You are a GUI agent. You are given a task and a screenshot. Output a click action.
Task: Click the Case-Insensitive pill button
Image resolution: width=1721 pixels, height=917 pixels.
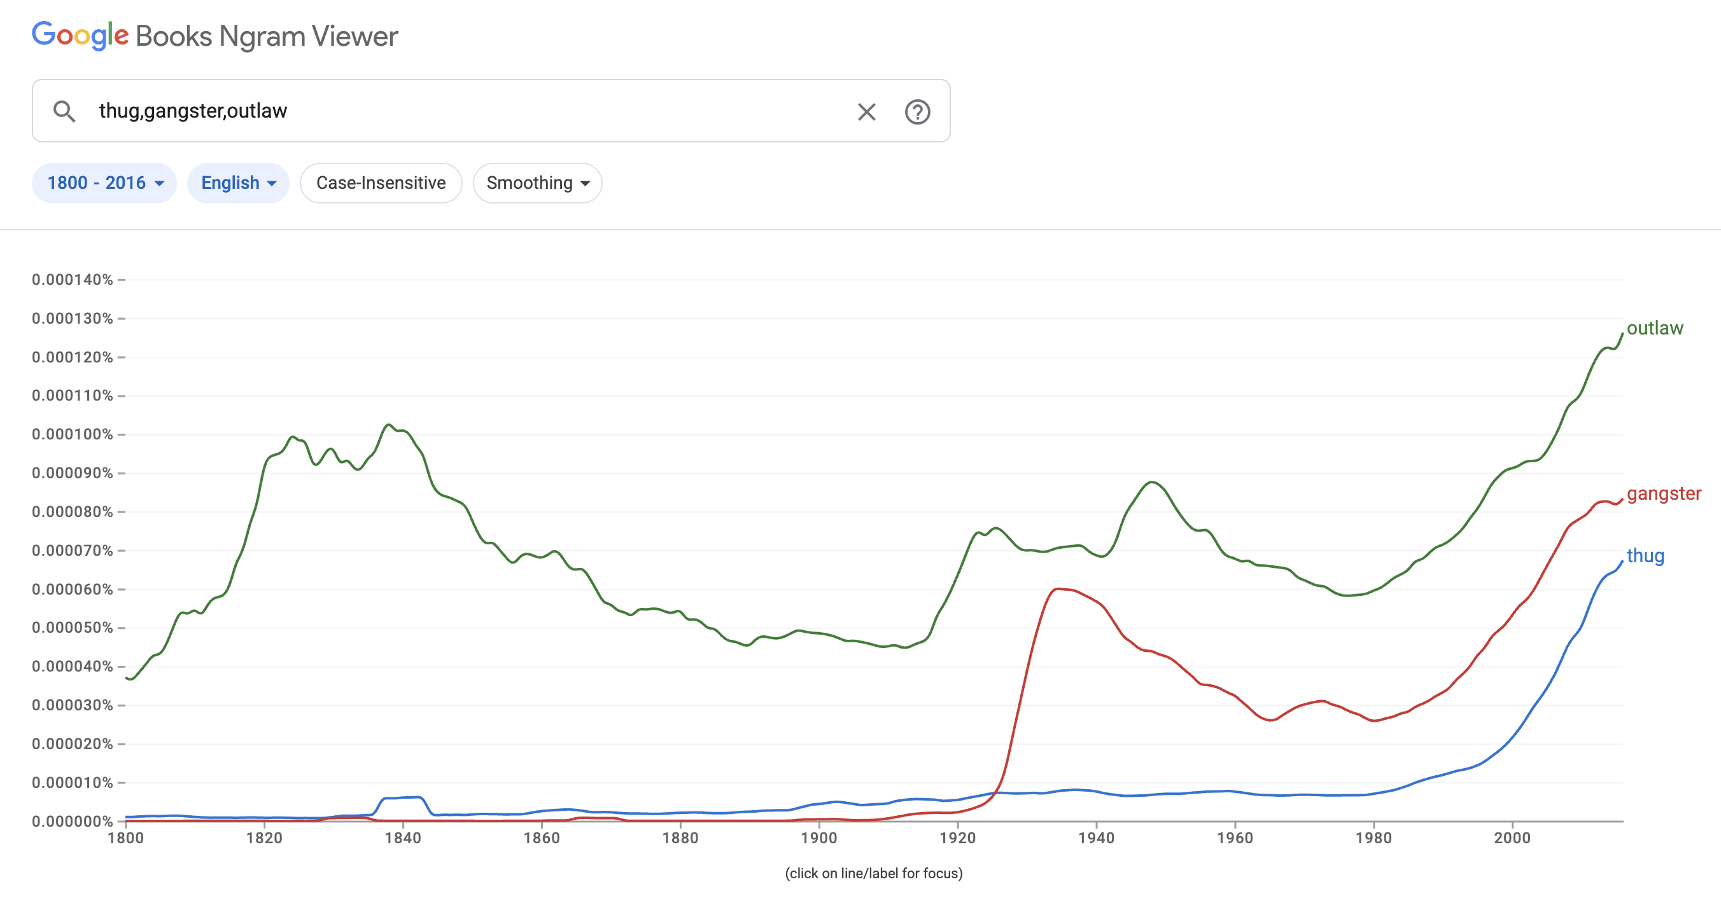381,183
